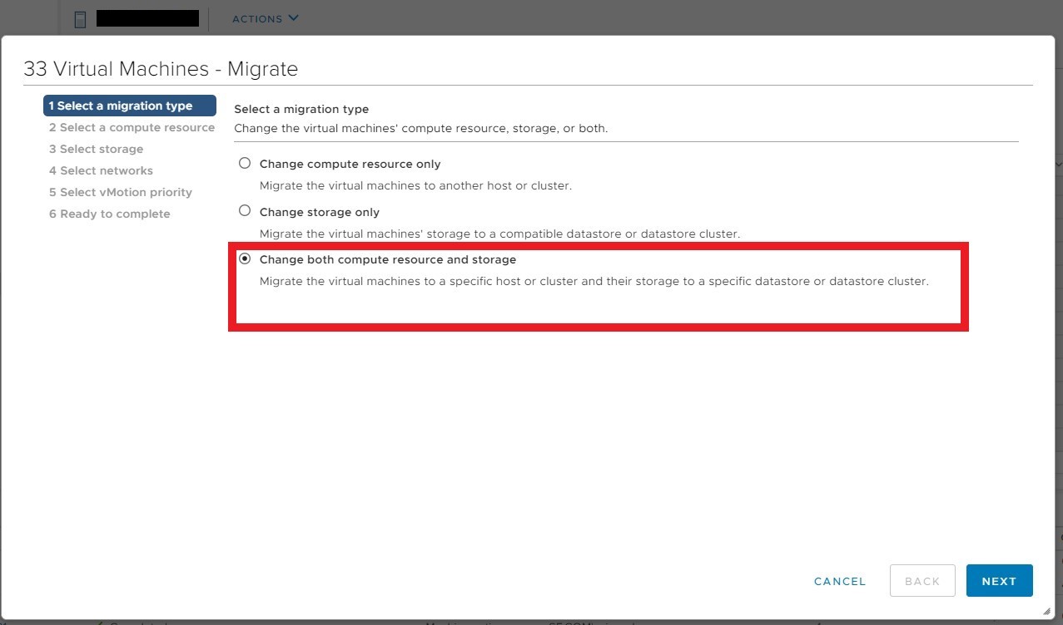The image size is (1063, 625).
Task: Click 'Migrate the virtual machines to another host or cluster.' text
Action: (x=415, y=185)
